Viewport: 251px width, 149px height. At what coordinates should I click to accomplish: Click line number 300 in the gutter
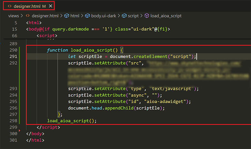pos(13,134)
